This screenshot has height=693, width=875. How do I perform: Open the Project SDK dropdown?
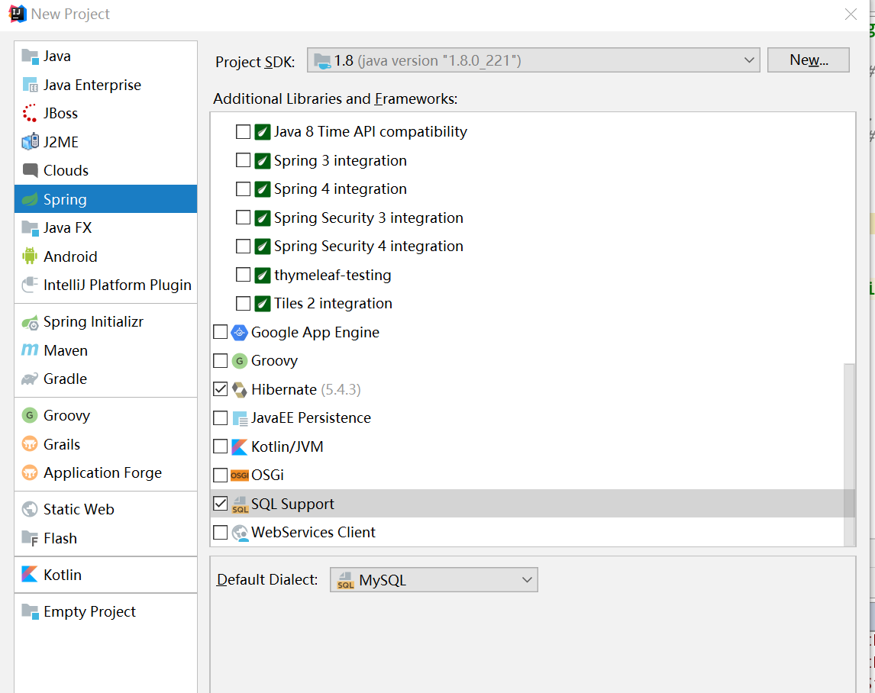click(534, 60)
